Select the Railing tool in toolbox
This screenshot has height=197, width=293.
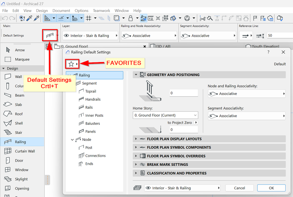tap(22, 142)
